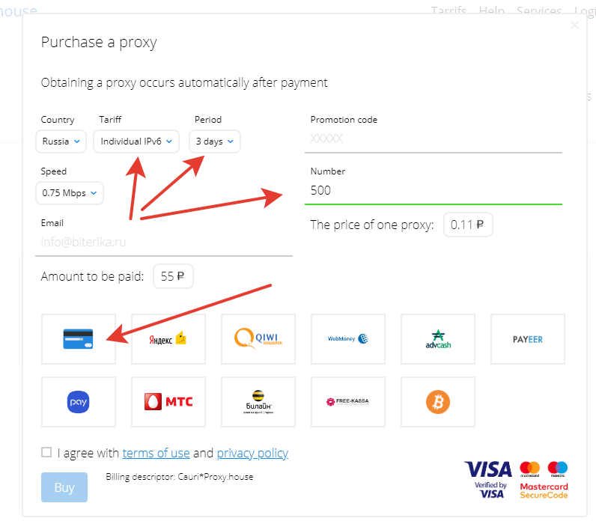Choose Beeline payment option

pyautogui.click(x=258, y=402)
